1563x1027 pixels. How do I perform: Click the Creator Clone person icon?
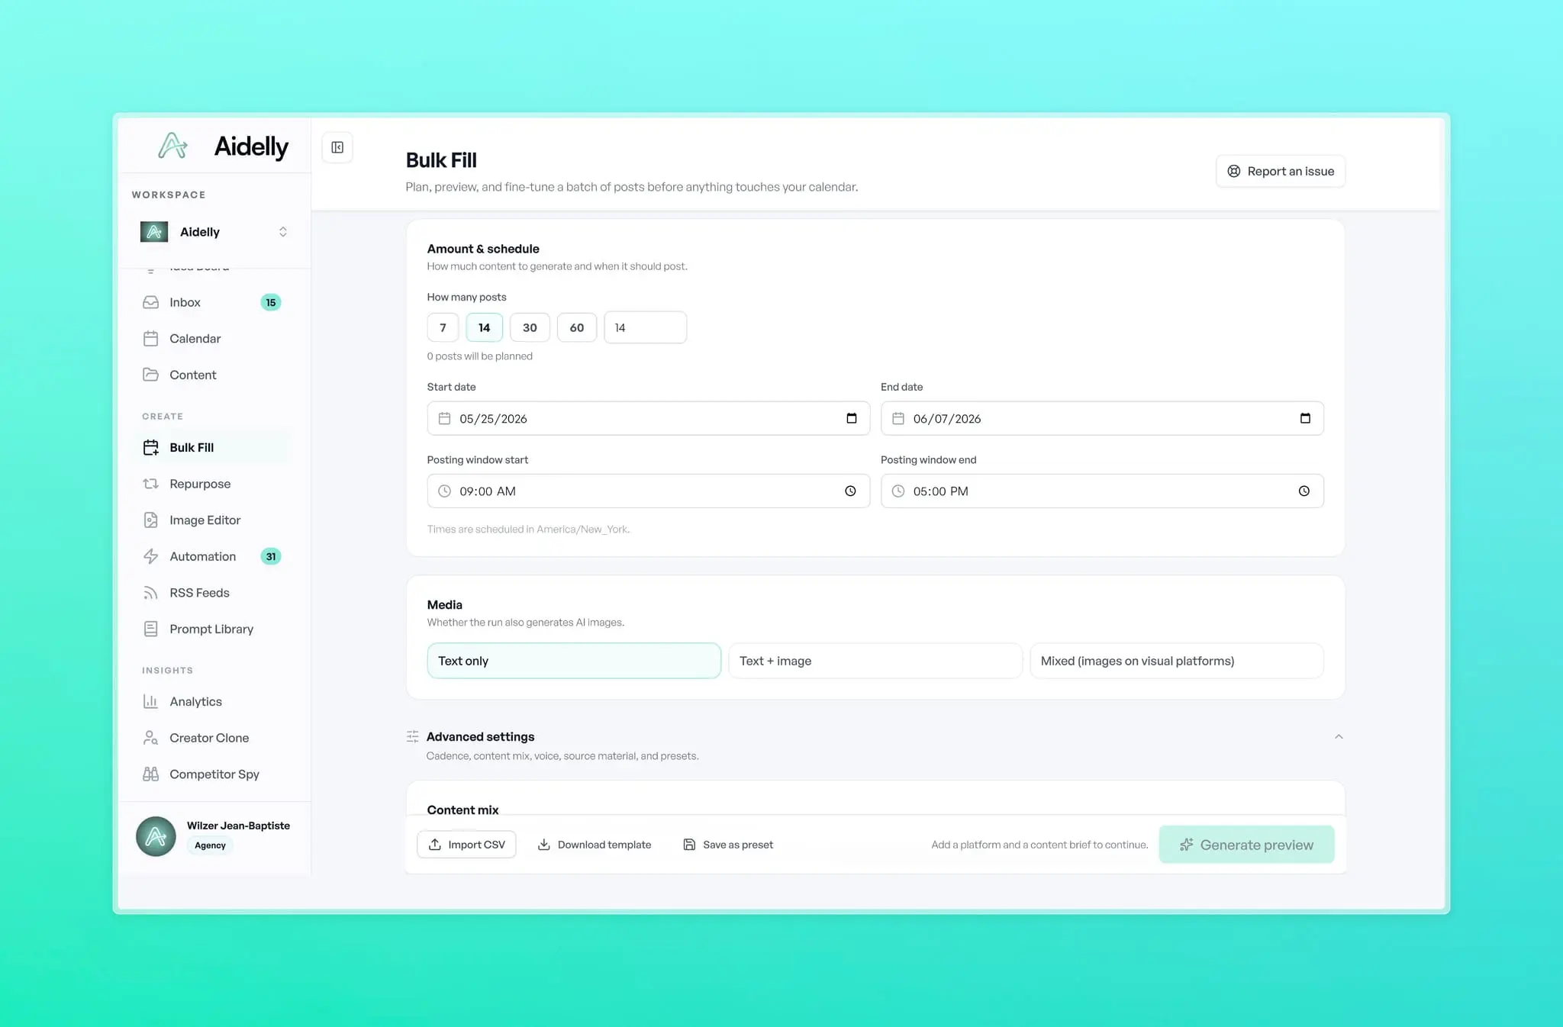tap(150, 738)
